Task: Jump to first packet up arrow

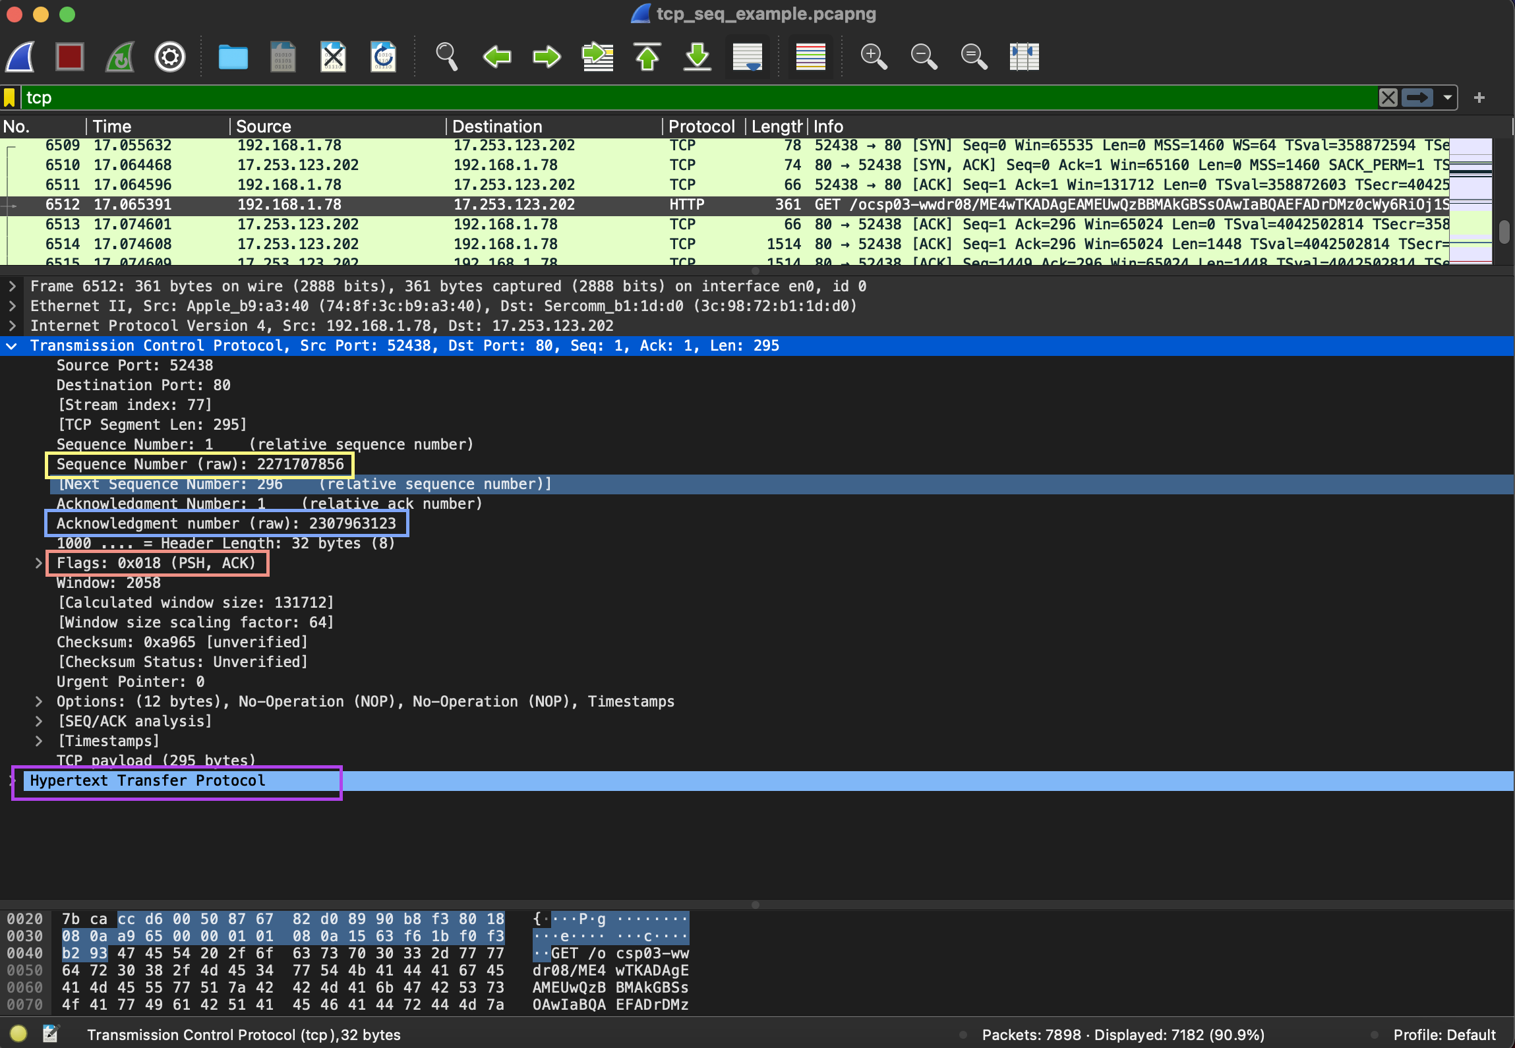Action: (x=647, y=57)
